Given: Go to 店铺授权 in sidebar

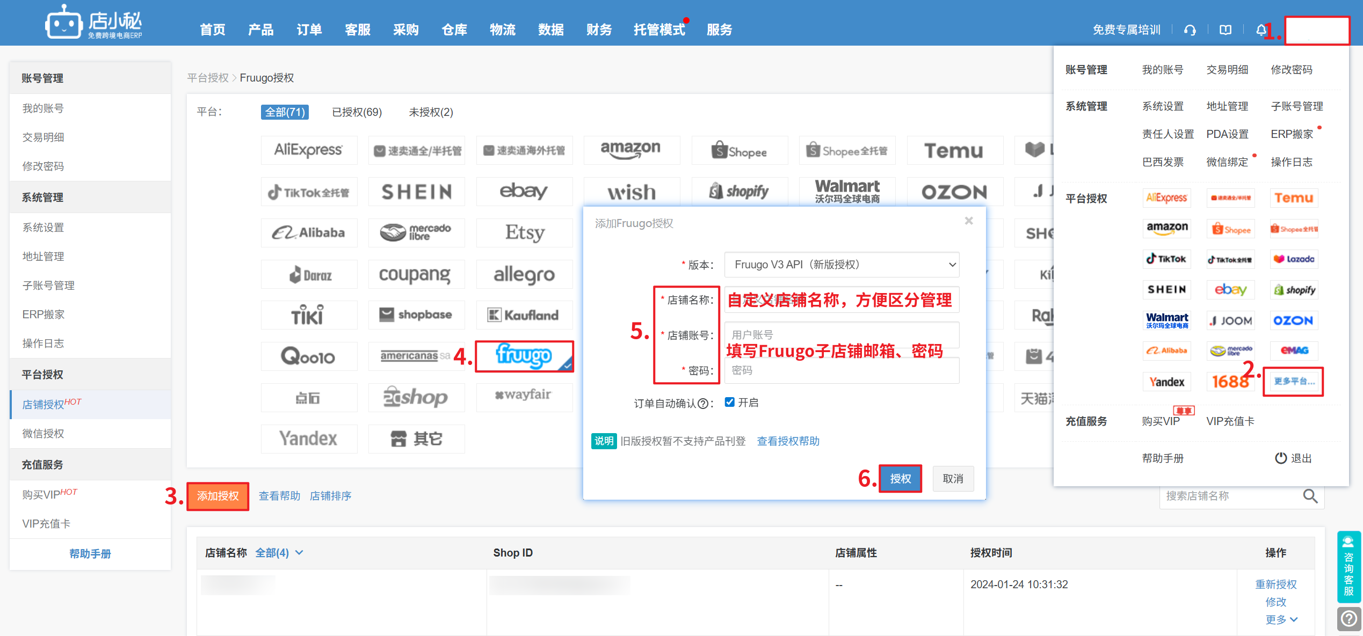Looking at the screenshot, I should [x=43, y=404].
